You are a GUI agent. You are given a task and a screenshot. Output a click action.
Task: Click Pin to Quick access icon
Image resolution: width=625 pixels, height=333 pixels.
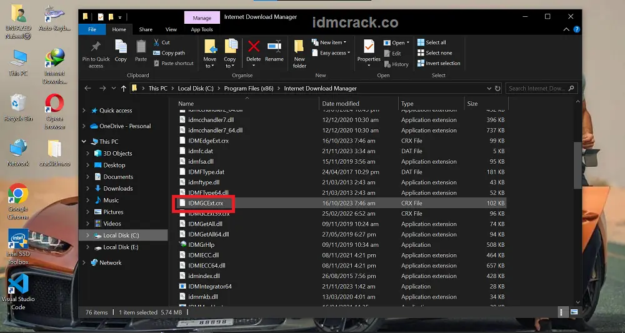click(96, 47)
